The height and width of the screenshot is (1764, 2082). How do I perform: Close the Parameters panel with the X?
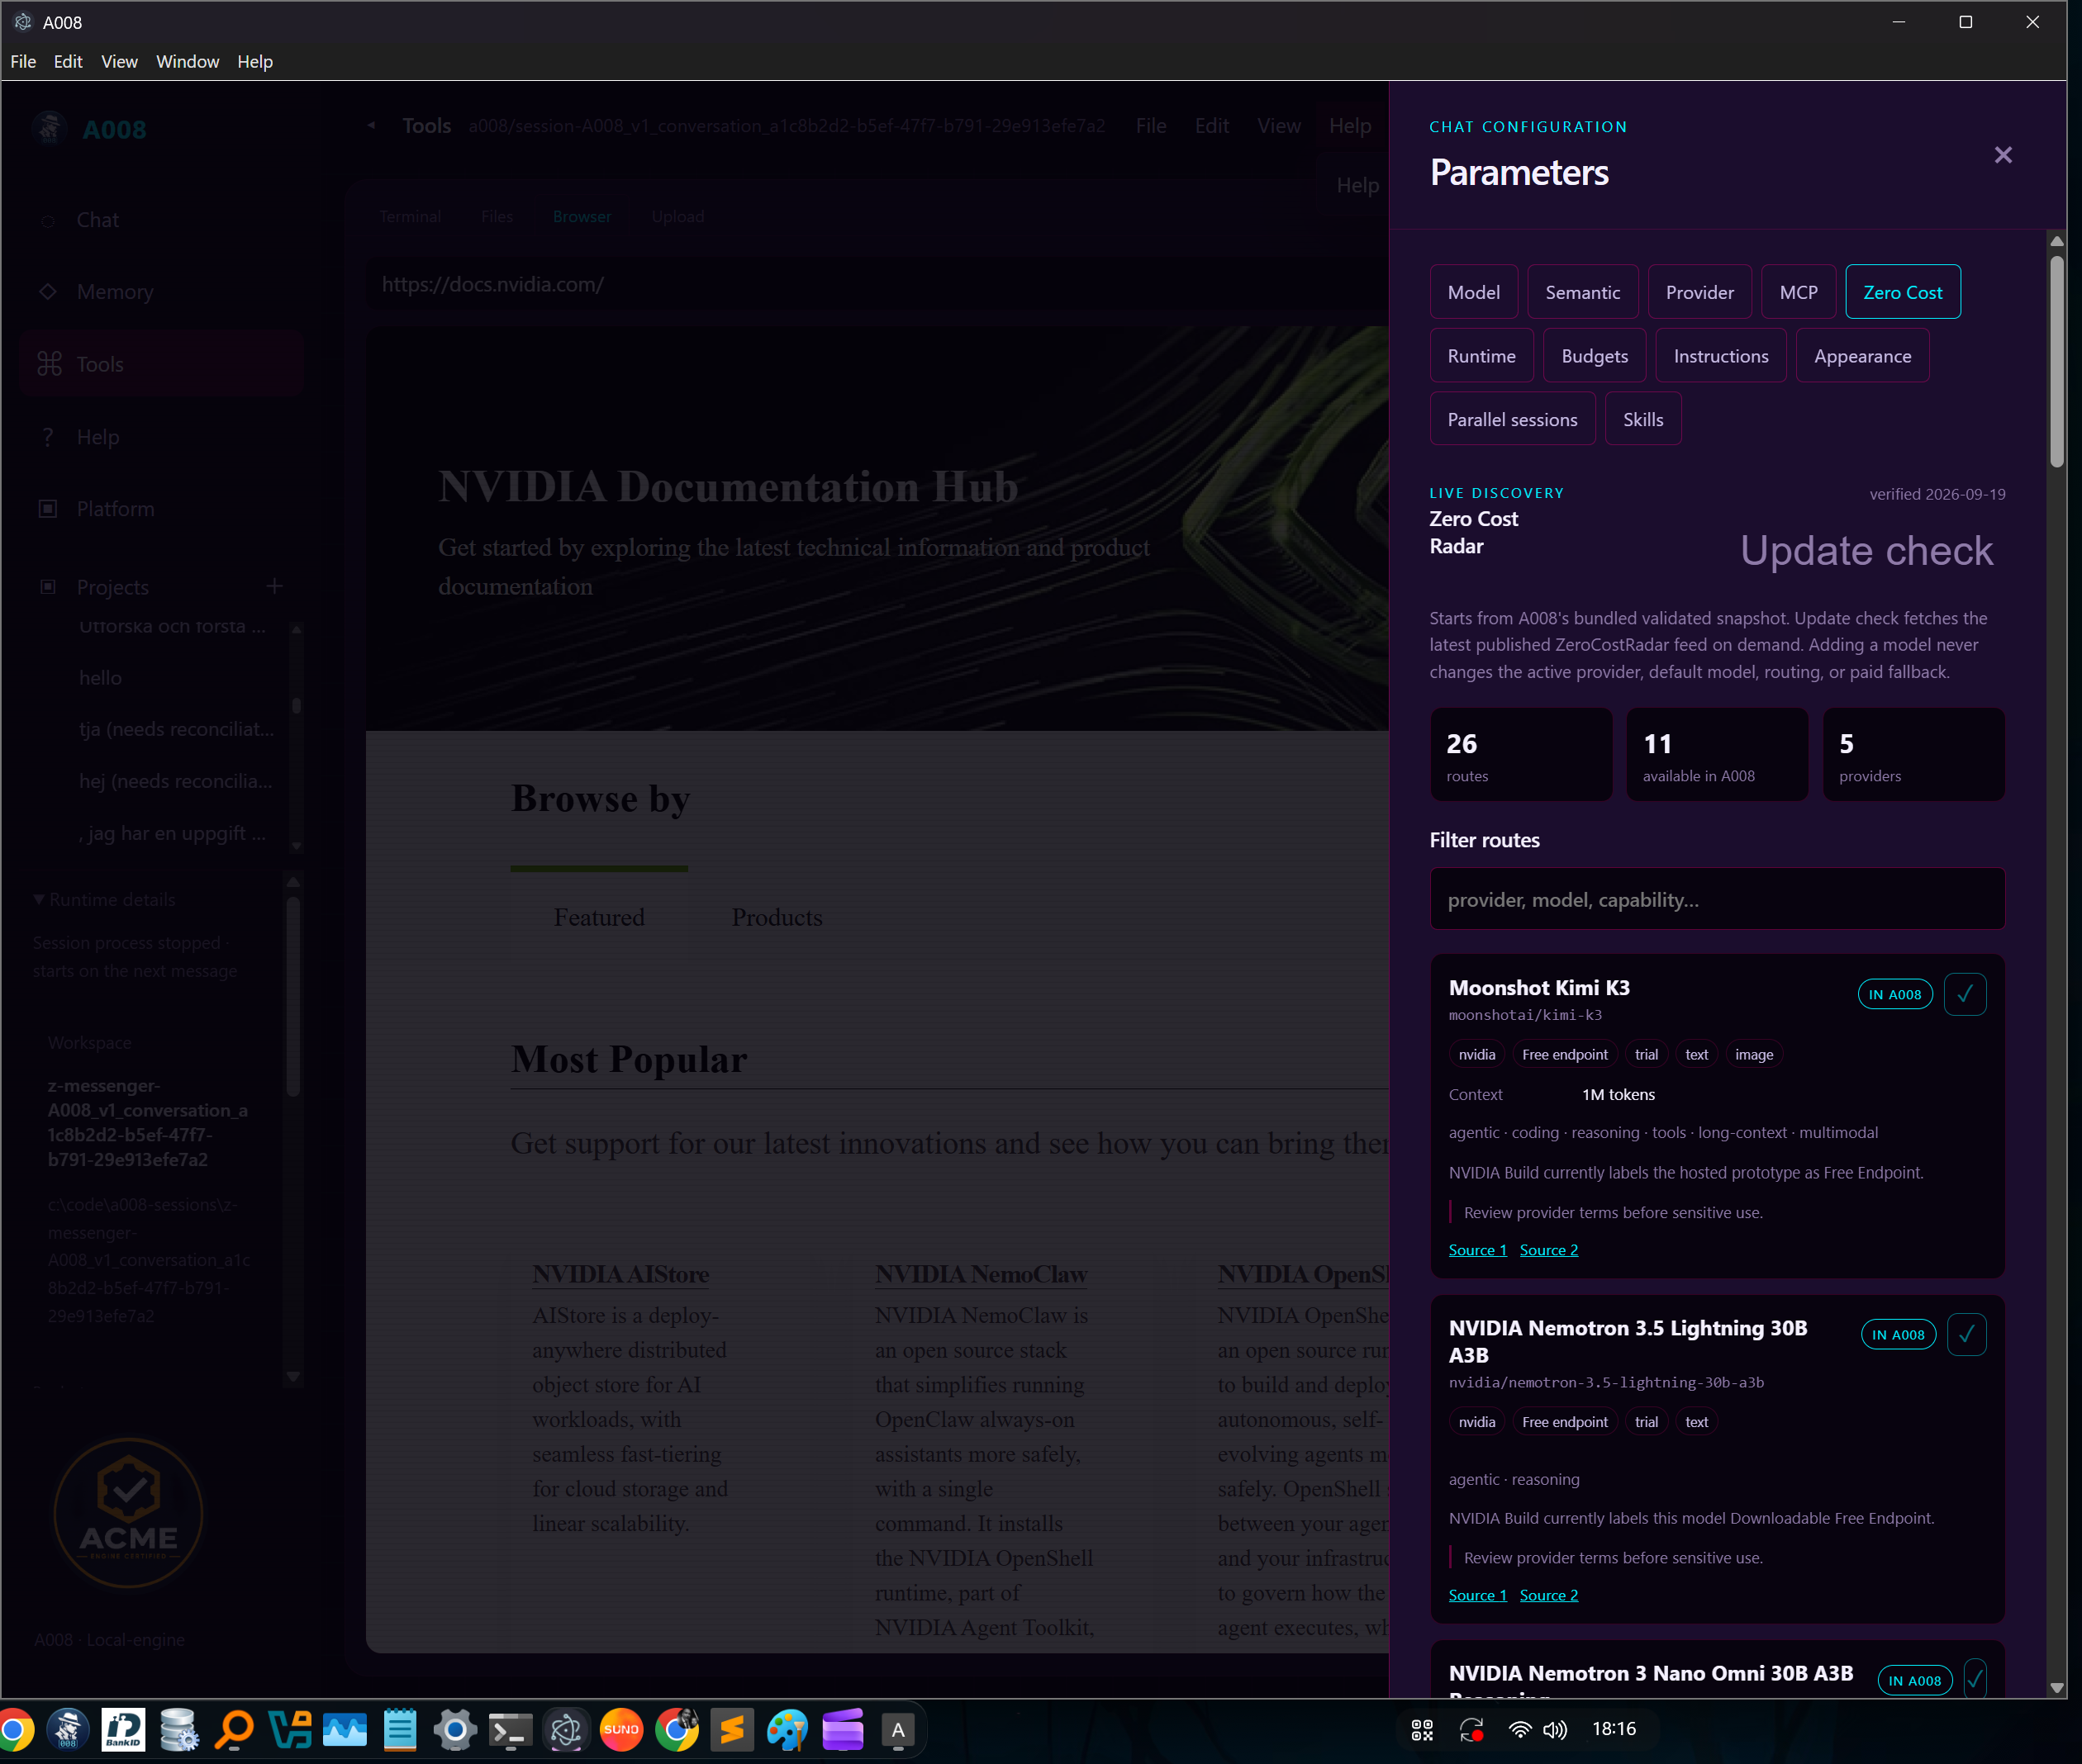[x=2002, y=155]
